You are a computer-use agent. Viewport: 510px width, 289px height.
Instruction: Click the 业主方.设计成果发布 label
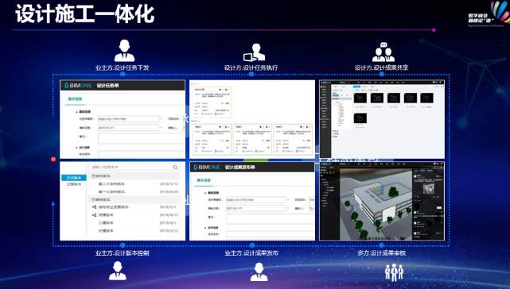pyautogui.click(x=251, y=253)
